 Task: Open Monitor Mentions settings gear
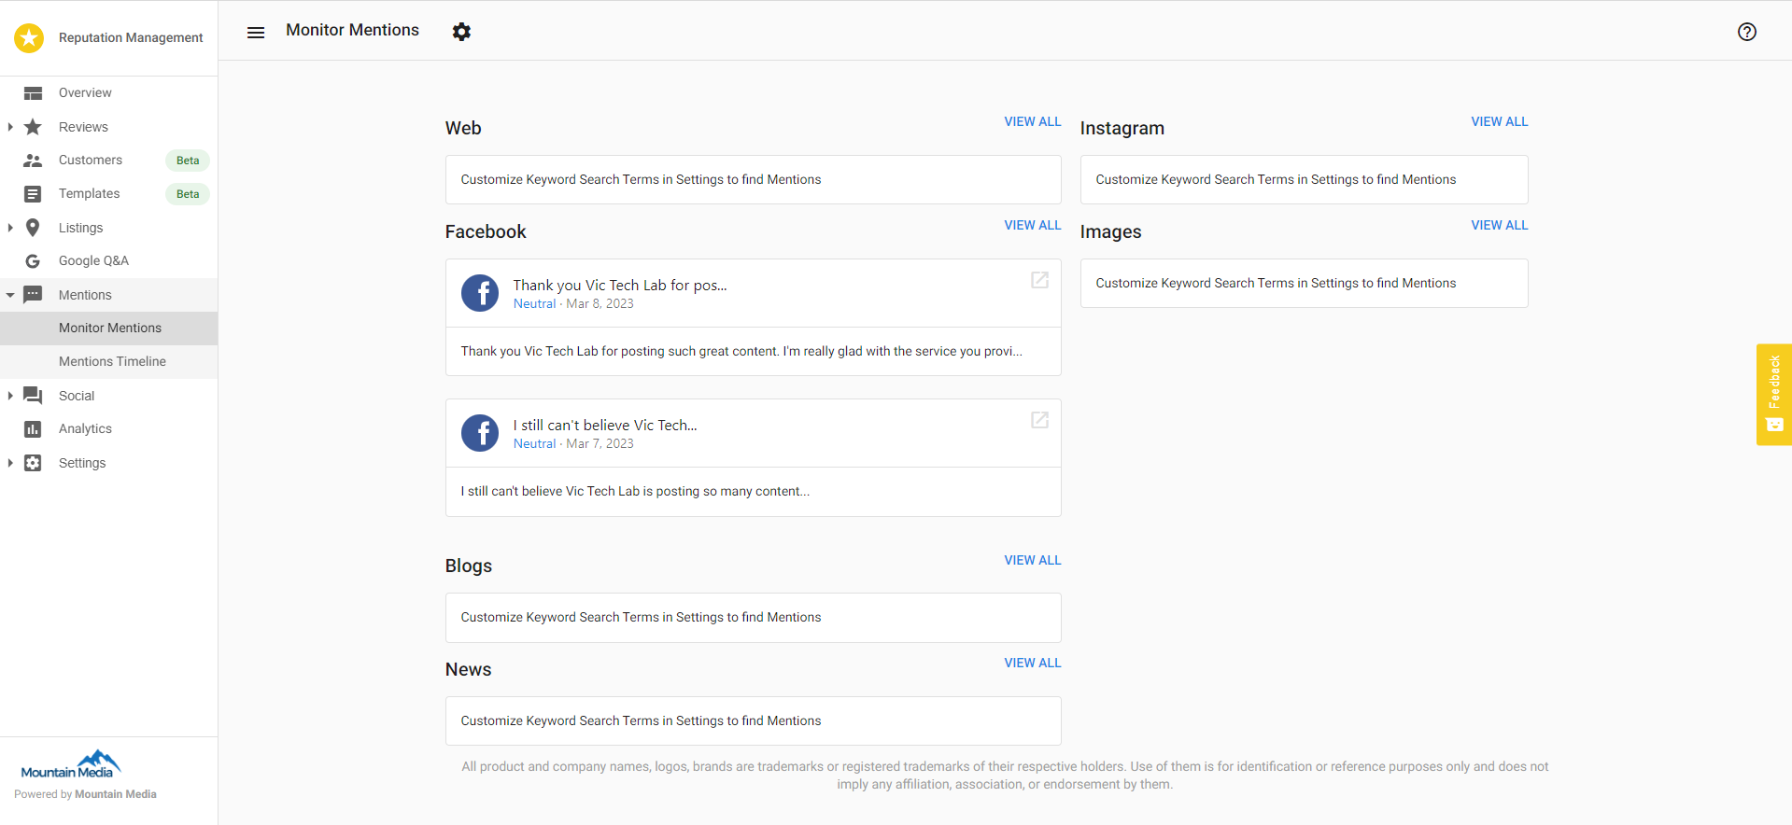(x=461, y=32)
